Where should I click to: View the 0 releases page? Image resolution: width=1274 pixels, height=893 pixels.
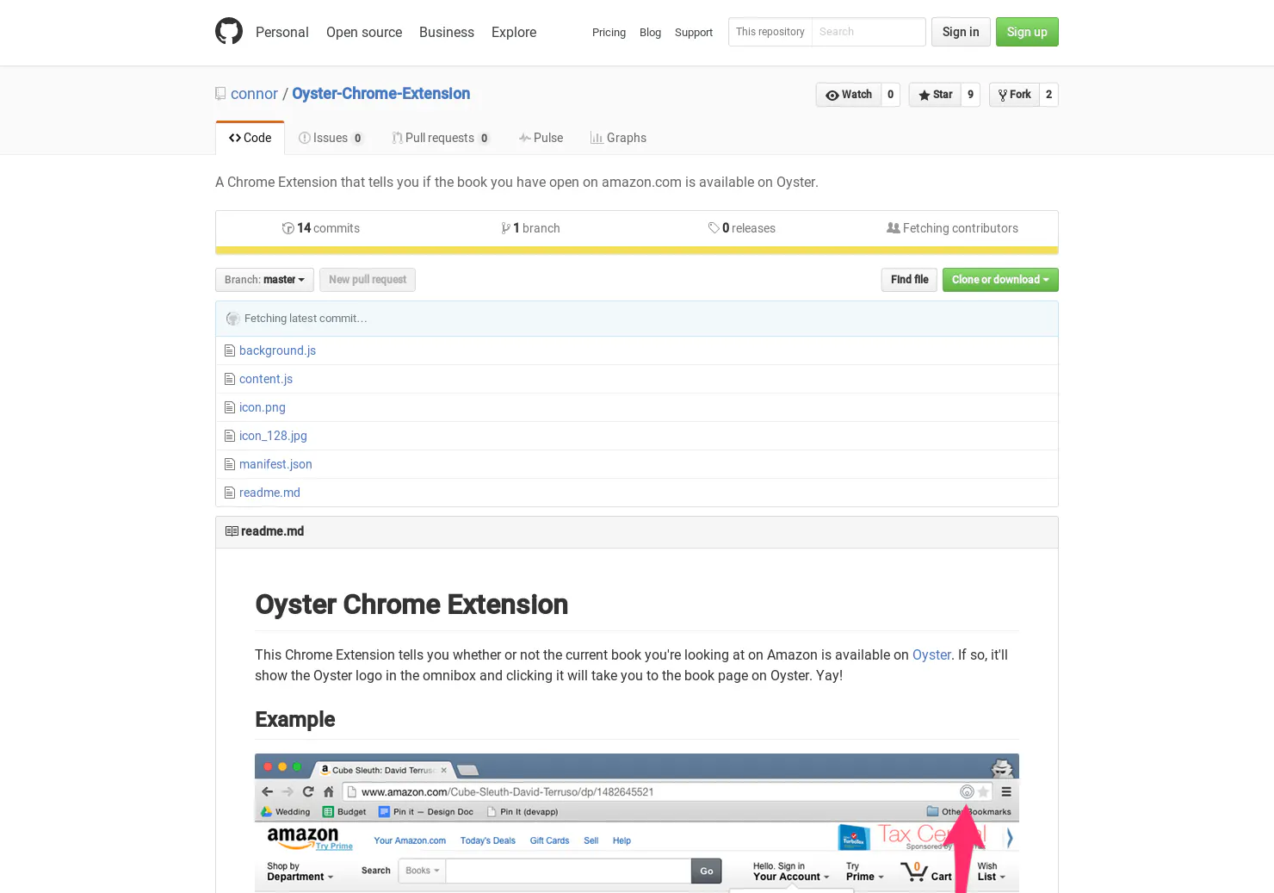(742, 228)
